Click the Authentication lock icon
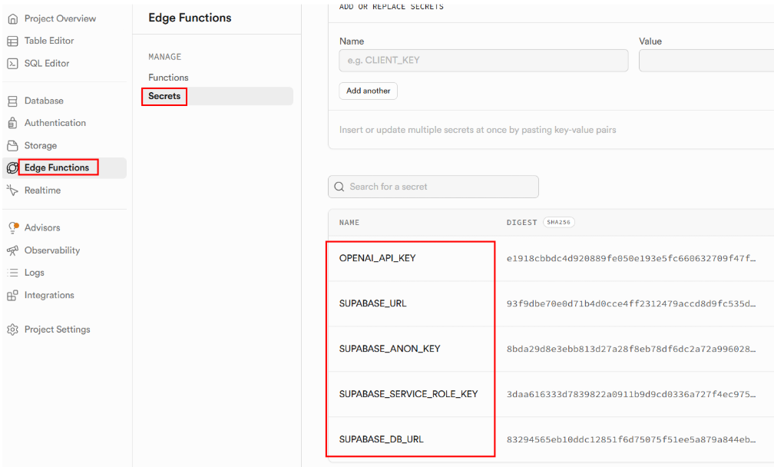This screenshot has width=774, height=467. tap(12, 123)
